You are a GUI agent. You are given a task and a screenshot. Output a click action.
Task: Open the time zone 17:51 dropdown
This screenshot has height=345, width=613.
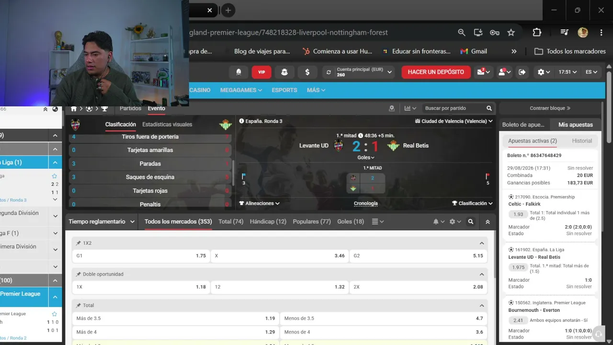tap(568, 72)
